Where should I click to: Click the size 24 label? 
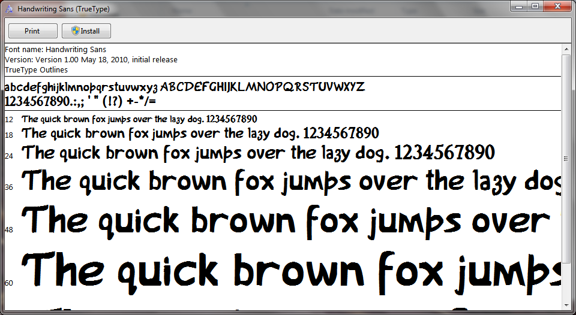(9, 156)
